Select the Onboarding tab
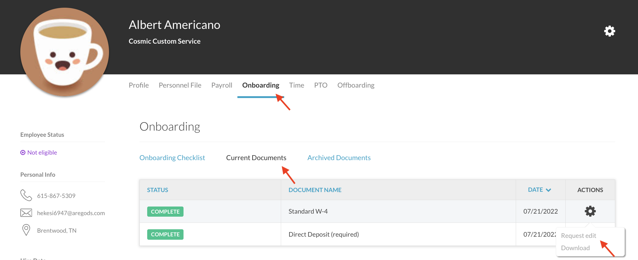This screenshot has height=260, width=638. click(x=260, y=85)
